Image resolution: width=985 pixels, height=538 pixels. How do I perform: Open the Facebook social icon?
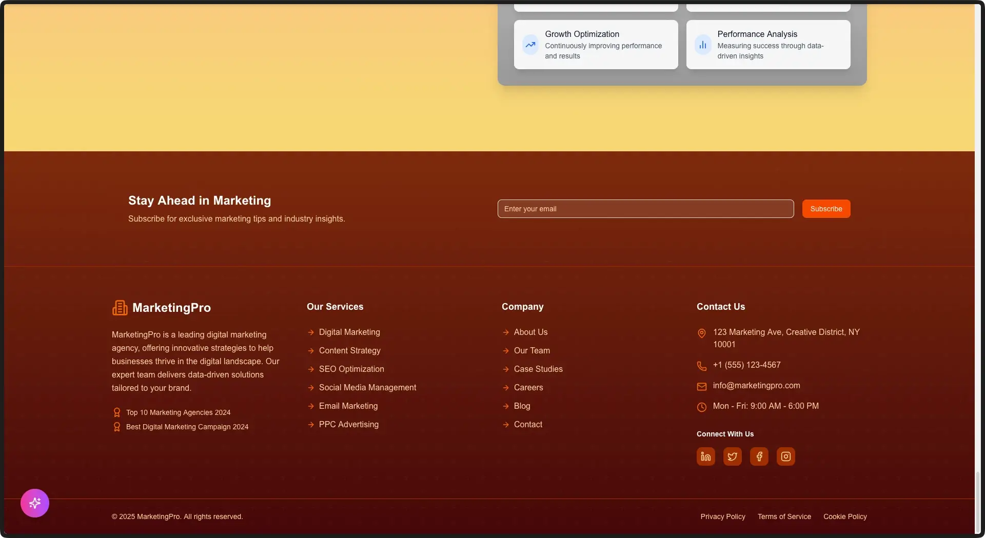click(759, 456)
